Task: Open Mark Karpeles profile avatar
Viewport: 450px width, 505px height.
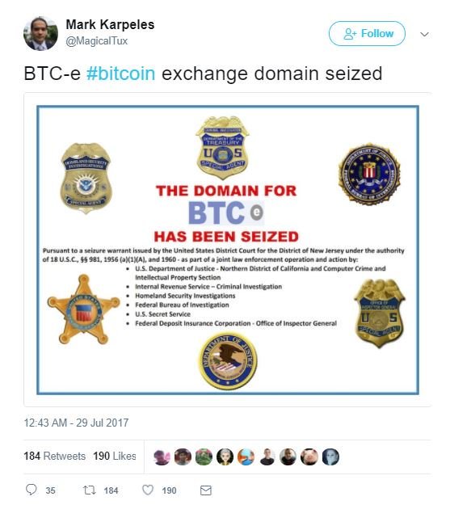Action: pos(40,33)
